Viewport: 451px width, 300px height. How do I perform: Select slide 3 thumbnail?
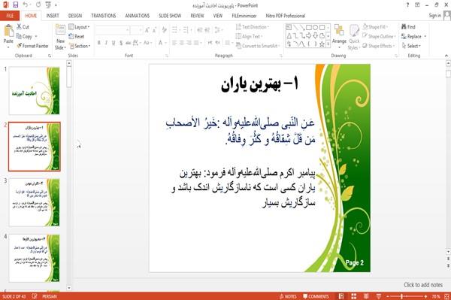(35, 202)
